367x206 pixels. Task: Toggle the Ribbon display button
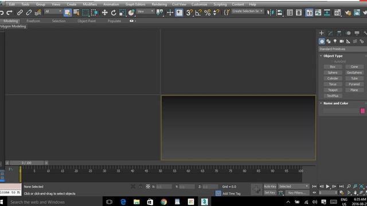[x=309, y=13]
